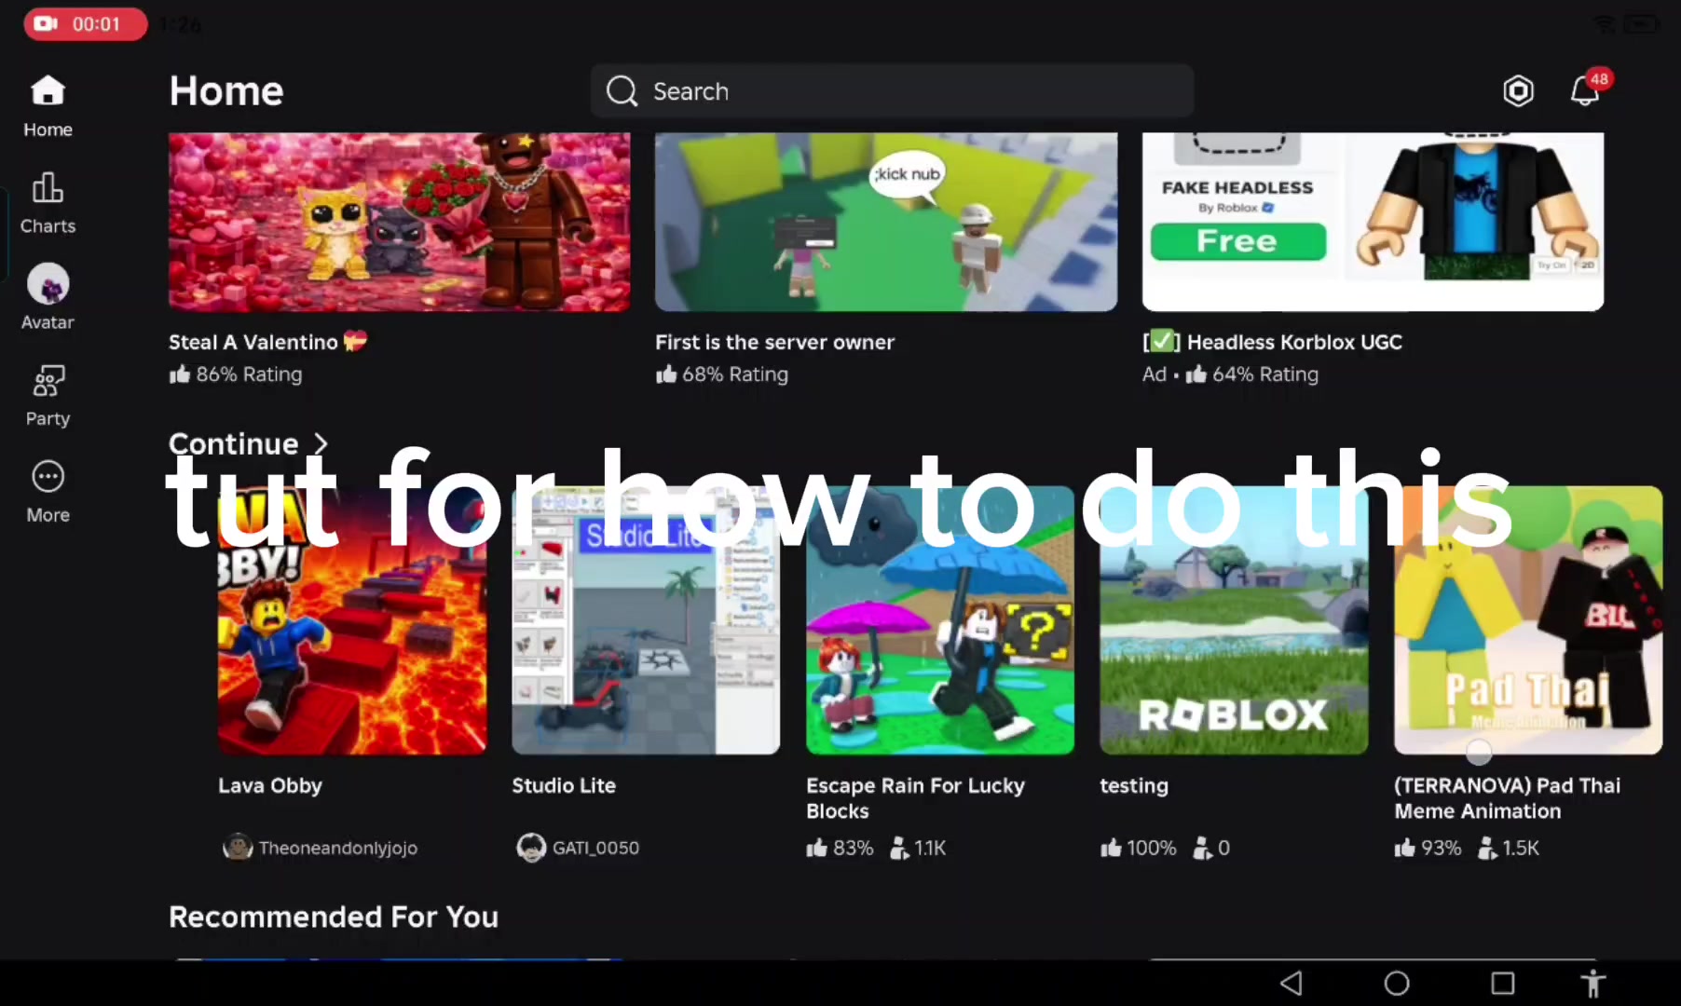Image resolution: width=1681 pixels, height=1006 pixels.
Task: Open the Pad Thai Meme Animation thumbnail
Action: pos(1528,619)
